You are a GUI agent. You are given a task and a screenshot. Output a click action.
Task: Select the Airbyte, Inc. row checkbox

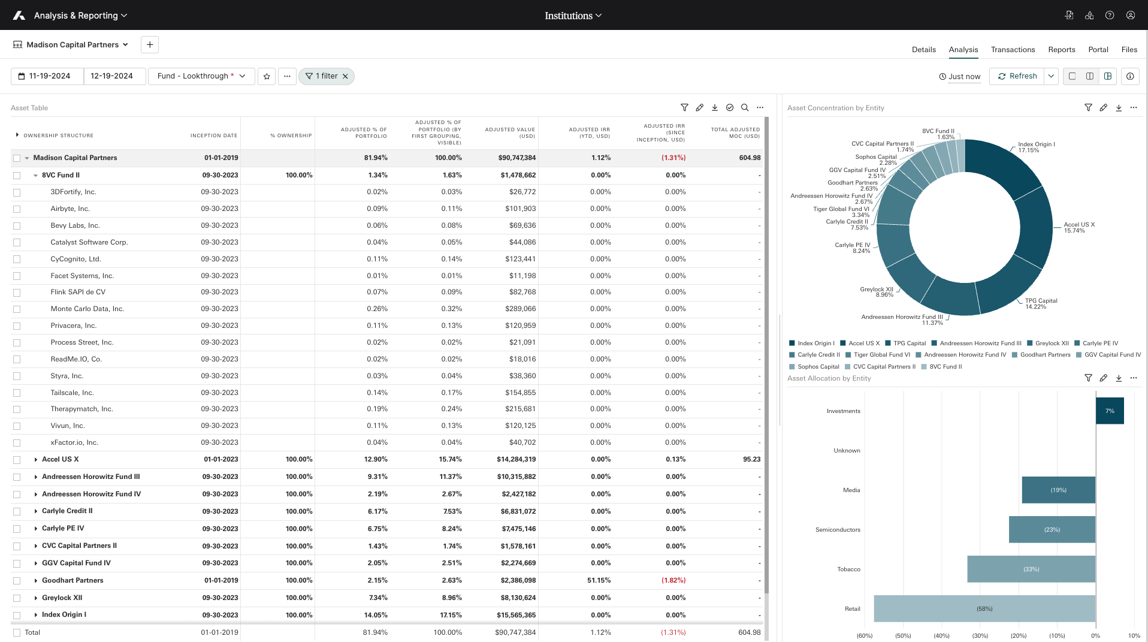17,209
